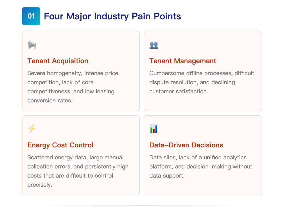
Task: Click the Tenant Management description text
Action: tap(202, 82)
